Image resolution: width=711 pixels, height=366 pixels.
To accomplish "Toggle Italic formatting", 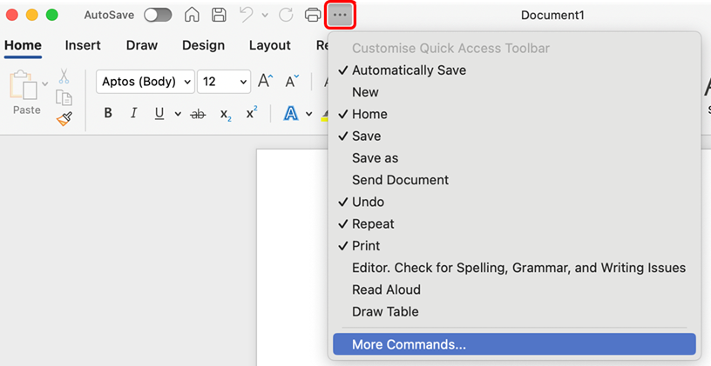I will click(x=134, y=113).
